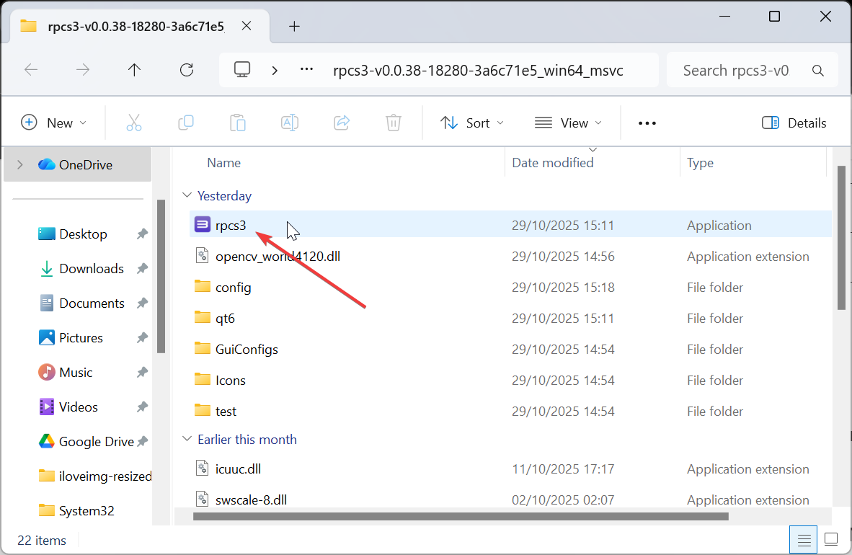Click the opencv_world4120.dll file icon

[202, 255]
